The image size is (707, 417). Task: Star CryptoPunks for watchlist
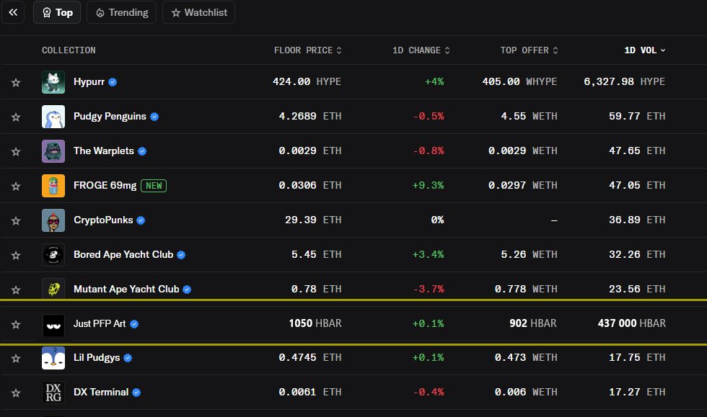click(x=16, y=220)
